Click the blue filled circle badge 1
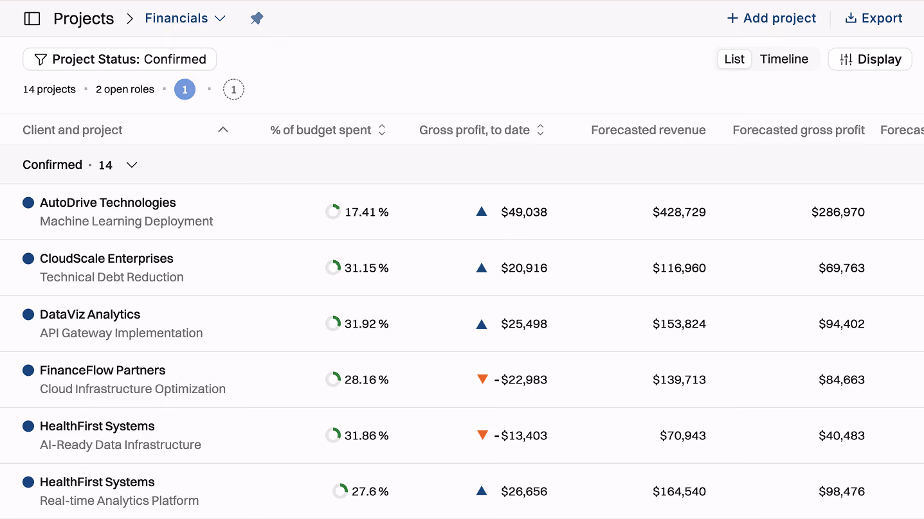 click(x=185, y=89)
